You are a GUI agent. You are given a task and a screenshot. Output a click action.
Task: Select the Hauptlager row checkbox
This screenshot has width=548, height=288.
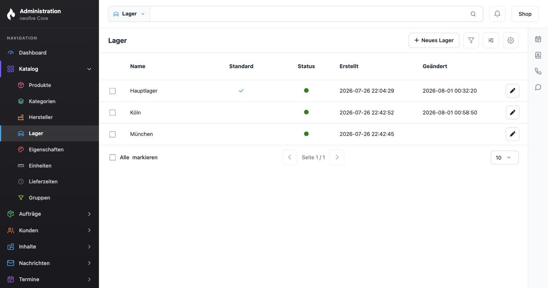[x=113, y=91]
